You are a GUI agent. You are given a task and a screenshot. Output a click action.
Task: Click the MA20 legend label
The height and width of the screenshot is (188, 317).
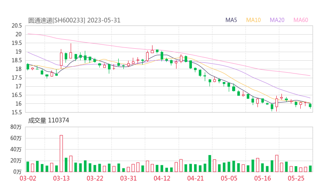(x=277, y=20)
